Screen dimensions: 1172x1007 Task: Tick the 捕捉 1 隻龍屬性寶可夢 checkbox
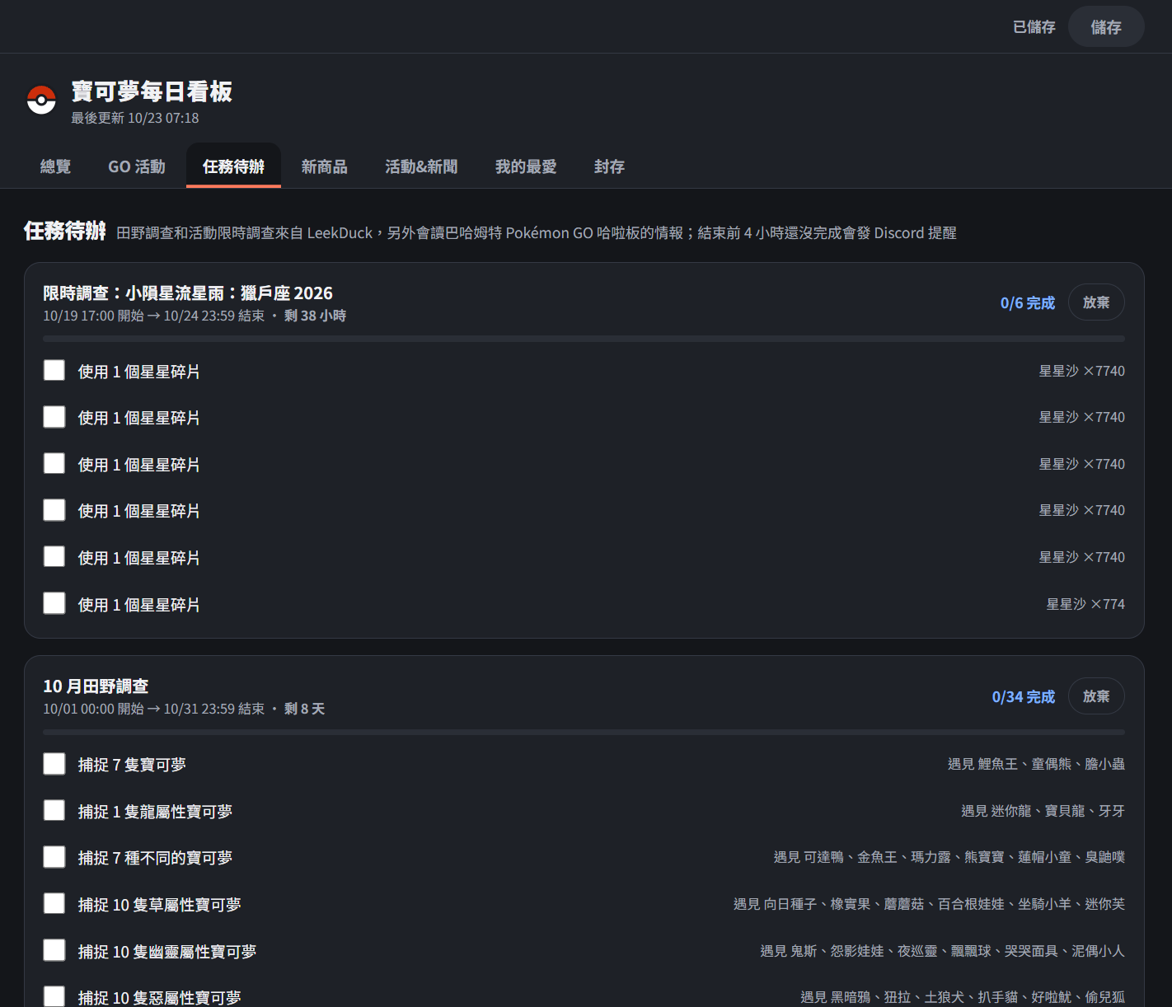tap(54, 811)
